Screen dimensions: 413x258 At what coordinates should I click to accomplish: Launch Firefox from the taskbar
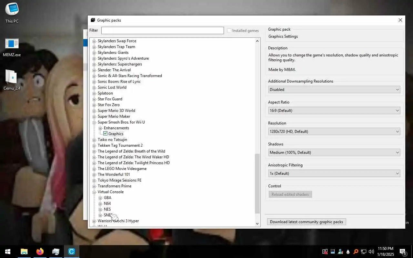pyautogui.click(x=40, y=252)
